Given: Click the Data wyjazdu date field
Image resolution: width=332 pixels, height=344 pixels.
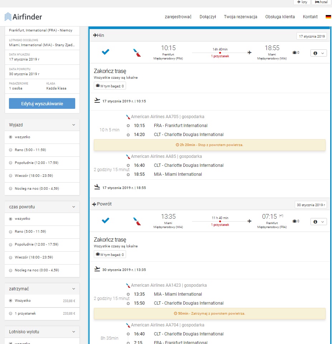Looking at the screenshot, I should [42, 57].
